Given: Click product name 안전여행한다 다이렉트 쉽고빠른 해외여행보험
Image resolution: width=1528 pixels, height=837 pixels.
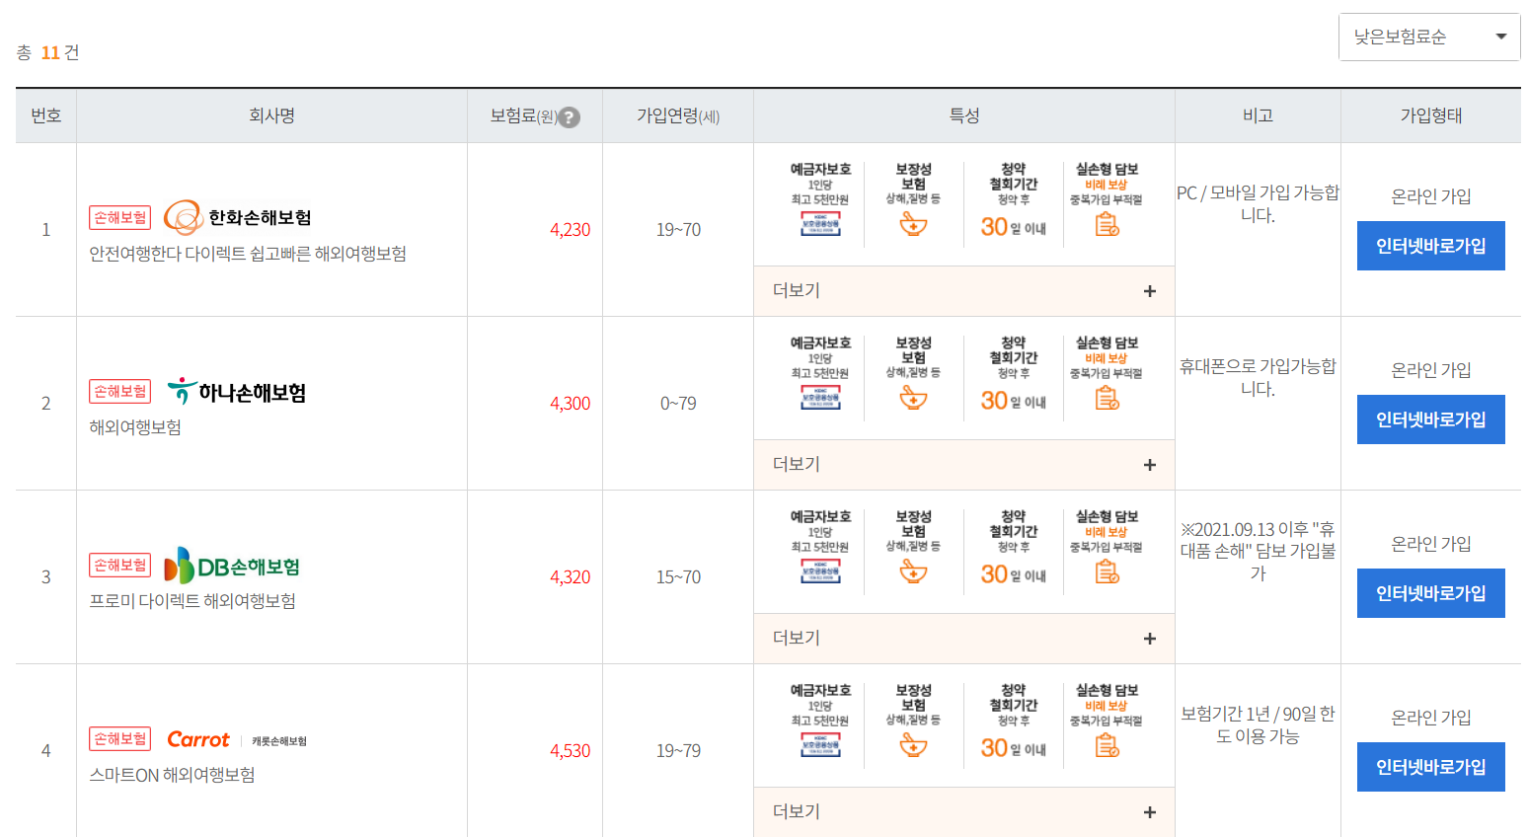Looking at the screenshot, I should click(x=248, y=254).
